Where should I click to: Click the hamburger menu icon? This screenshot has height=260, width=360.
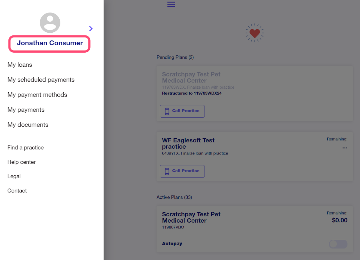[x=171, y=4]
